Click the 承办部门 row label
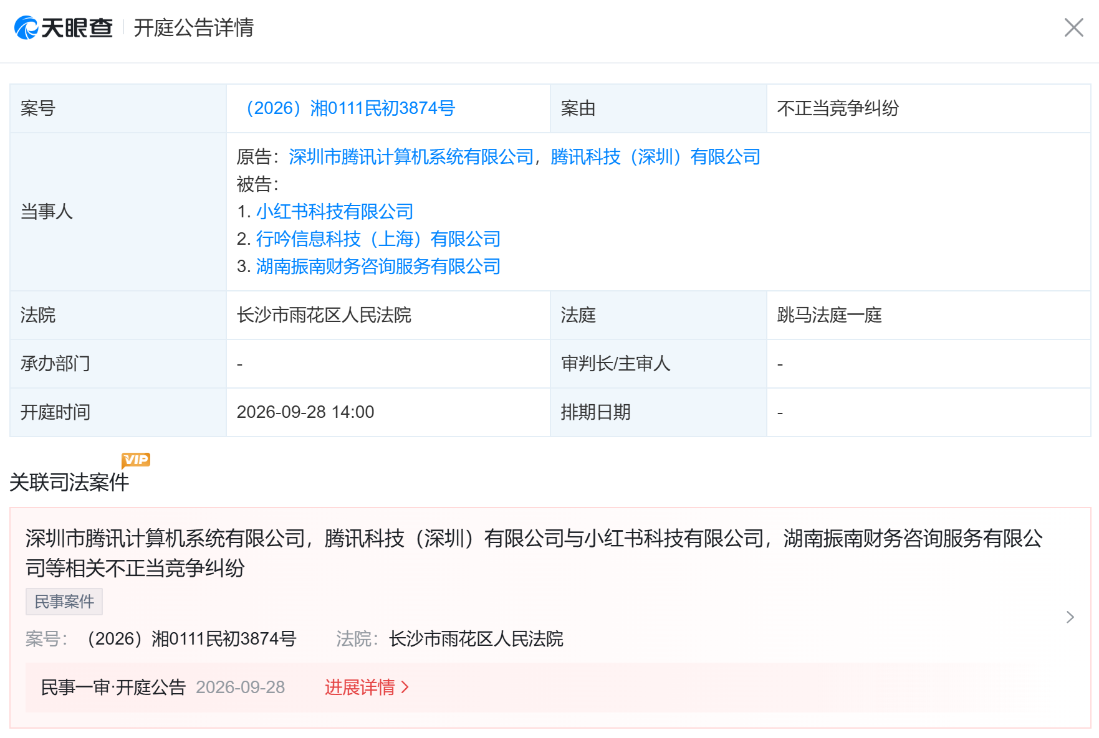 click(55, 364)
